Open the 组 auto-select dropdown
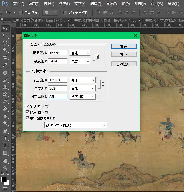 [50, 12]
